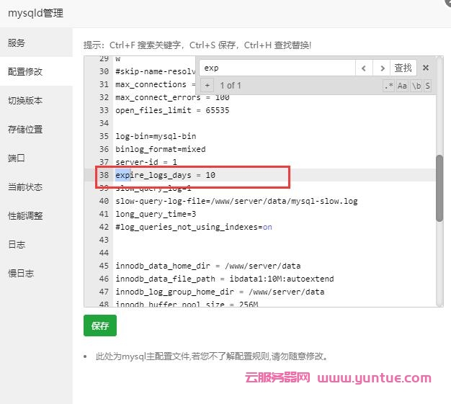Open the 服务 service tab

pyautogui.click(x=17, y=43)
